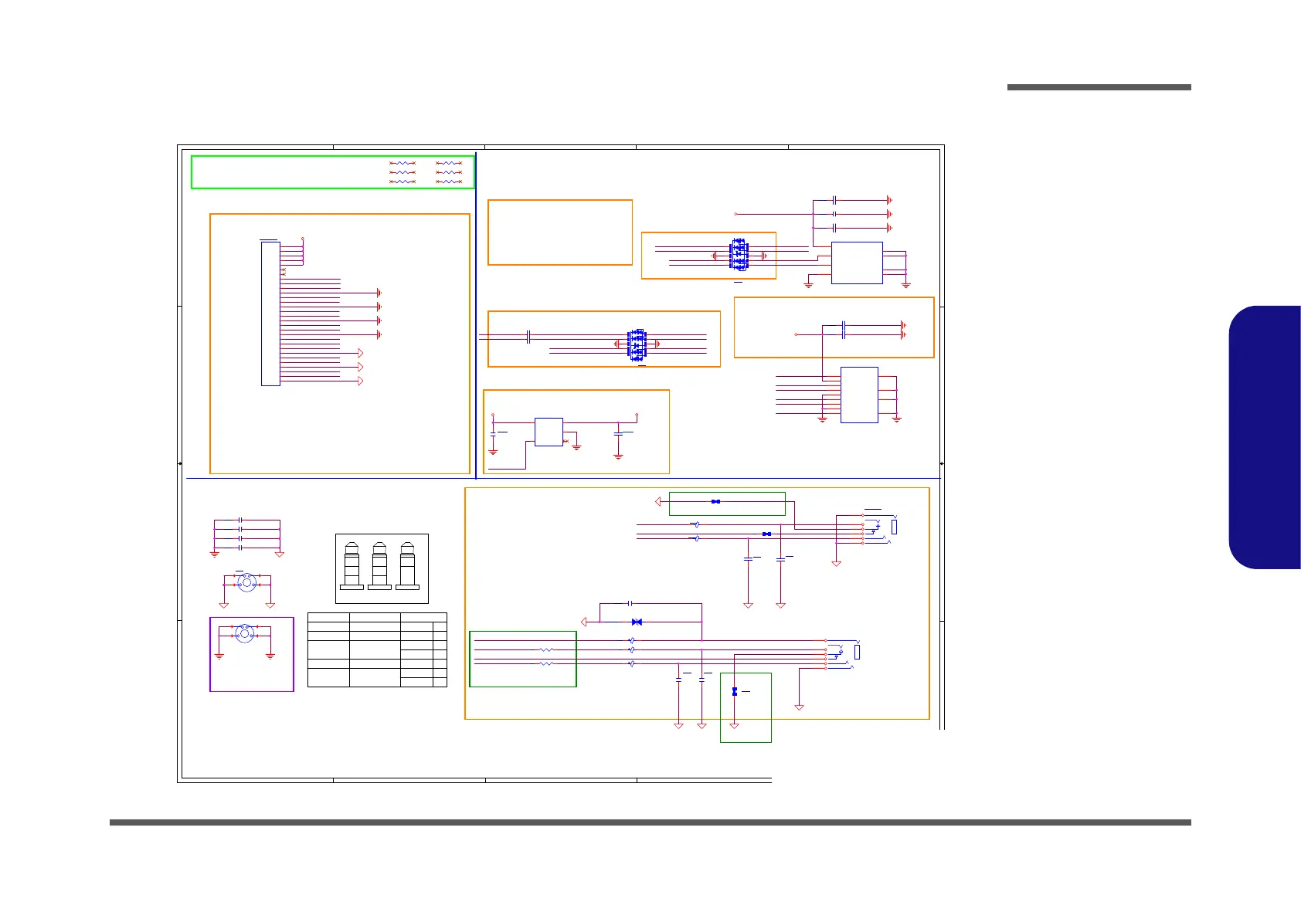Select the rightmost standoff drawing
The image size is (1301, 919).
407,566
